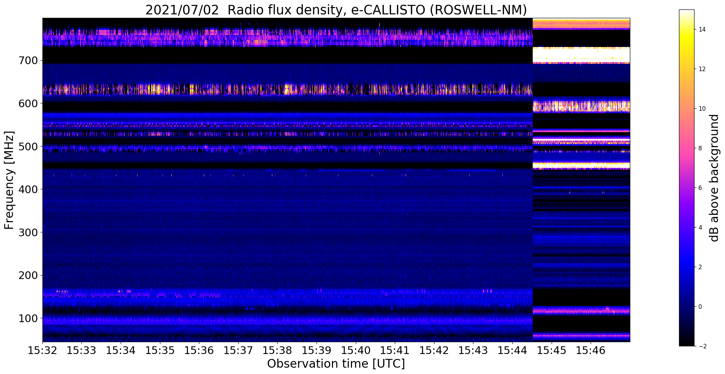725x374 pixels.
Task: Click the 15:36 time tick label
Action: (x=199, y=350)
